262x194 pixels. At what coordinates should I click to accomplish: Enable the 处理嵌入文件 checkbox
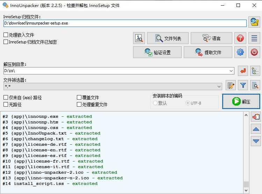6,35
